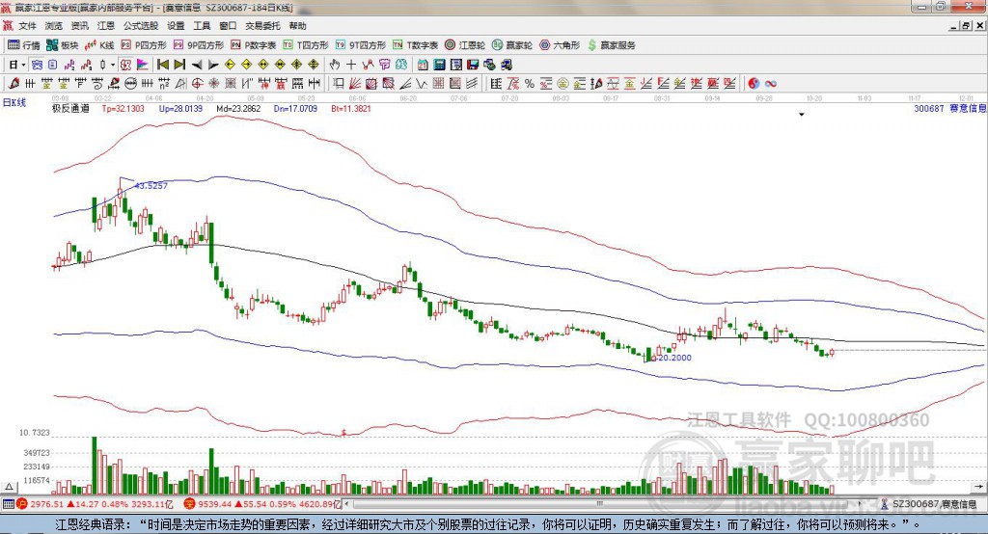Click the blue infinity loop icon
This screenshot has width=988, height=534.
771,83
